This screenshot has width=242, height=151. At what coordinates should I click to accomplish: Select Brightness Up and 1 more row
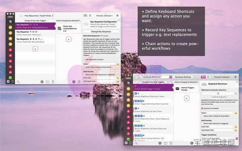153,110
